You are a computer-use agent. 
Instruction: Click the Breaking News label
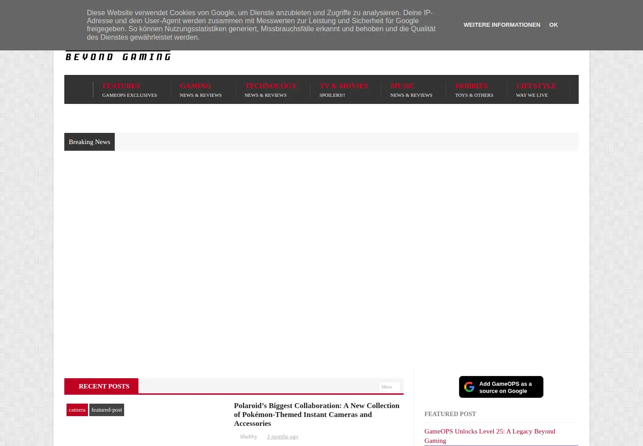[89, 142]
